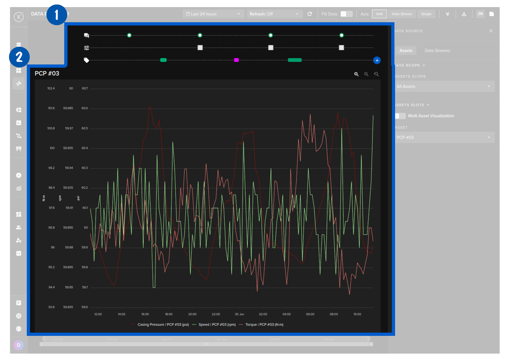Toggle Multi Asset Visualization switch
510x361 pixels.
[x=400, y=116]
